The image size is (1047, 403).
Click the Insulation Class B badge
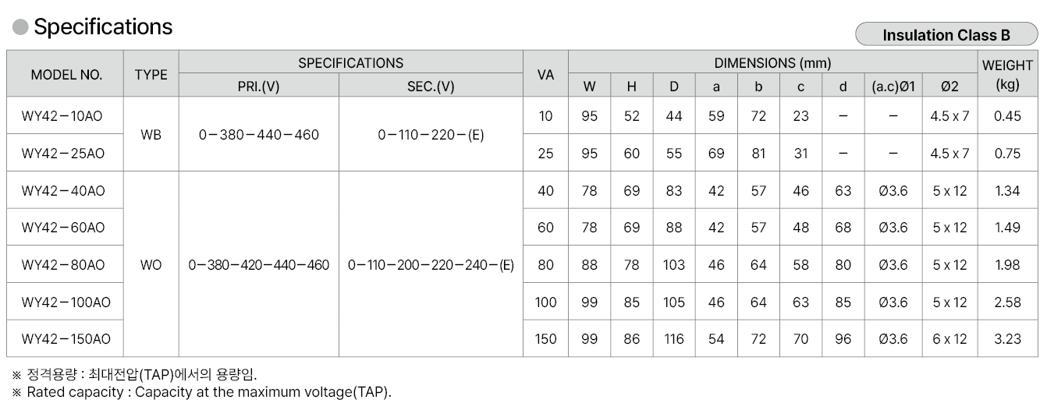(x=946, y=35)
